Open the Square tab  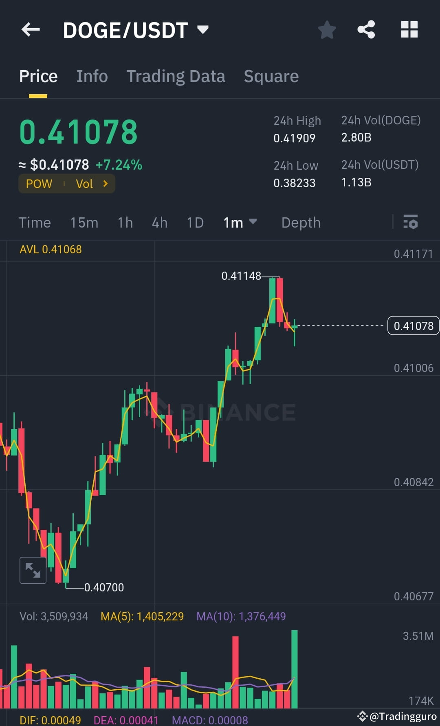(271, 76)
